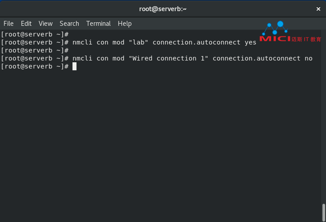Open the Help menu

coord(125,24)
